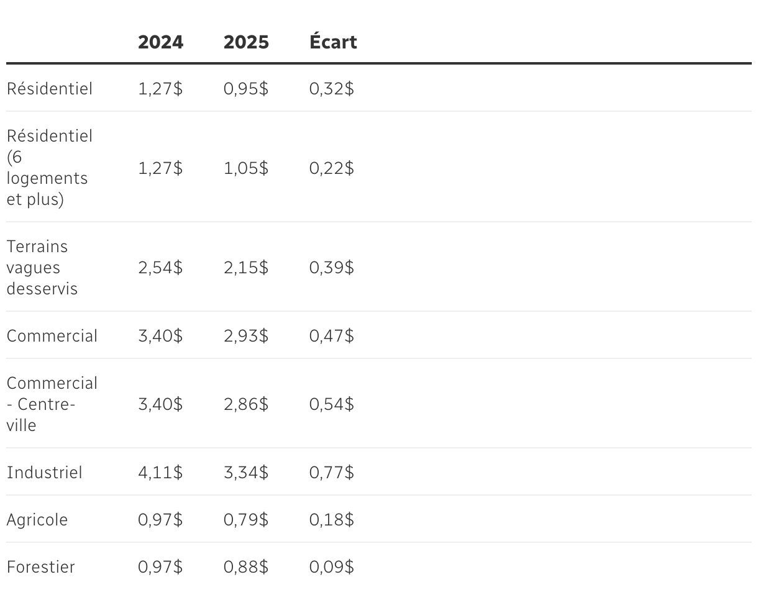
Task: Click the 2025 column header
Action: point(246,42)
